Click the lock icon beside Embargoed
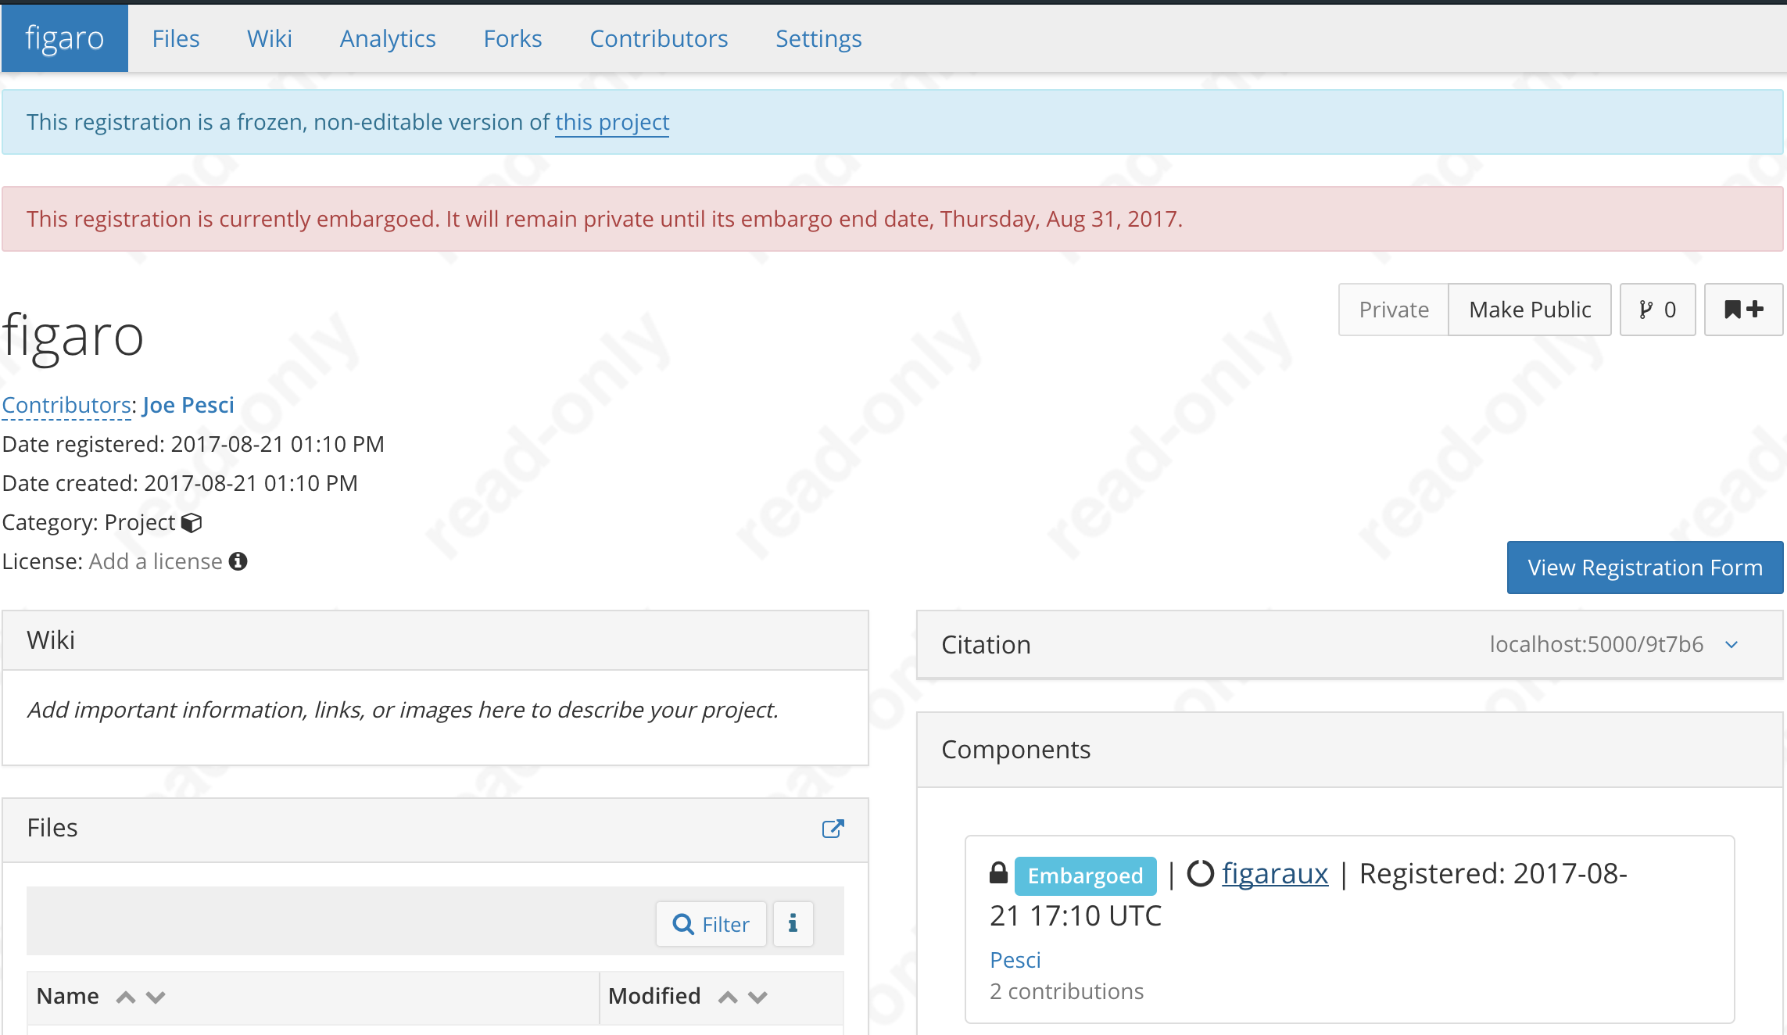This screenshot has width=1787, height=1035. (x=998, y=873)
